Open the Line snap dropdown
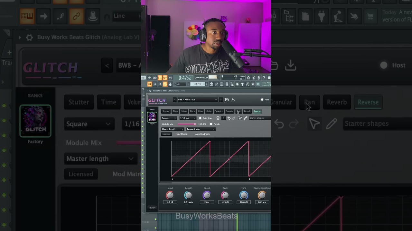Screen dimensions: 412x231 click(x=181, y=84)
